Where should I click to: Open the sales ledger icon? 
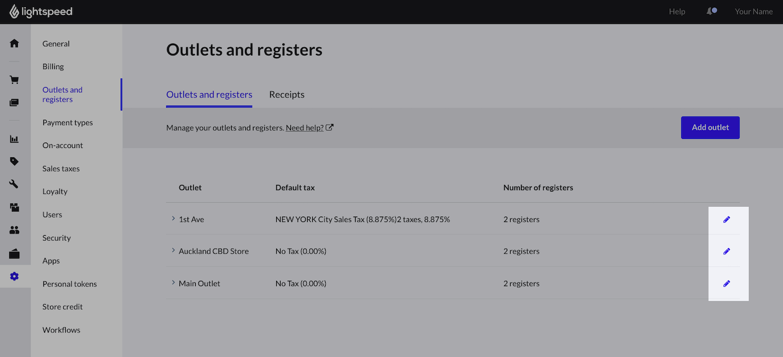tap(14, 102)
